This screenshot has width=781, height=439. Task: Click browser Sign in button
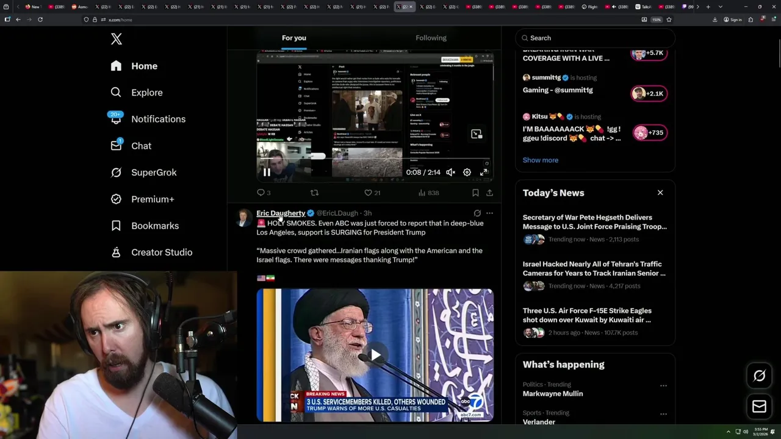pyautogui.click(x=733, y=20)
